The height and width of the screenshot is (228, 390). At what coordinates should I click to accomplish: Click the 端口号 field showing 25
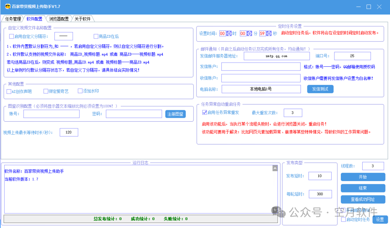[352, 56]
